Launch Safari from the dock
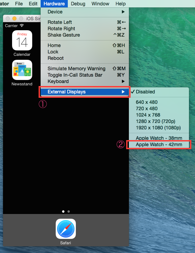This screenshot has width=195, height=253. [65, 228]
